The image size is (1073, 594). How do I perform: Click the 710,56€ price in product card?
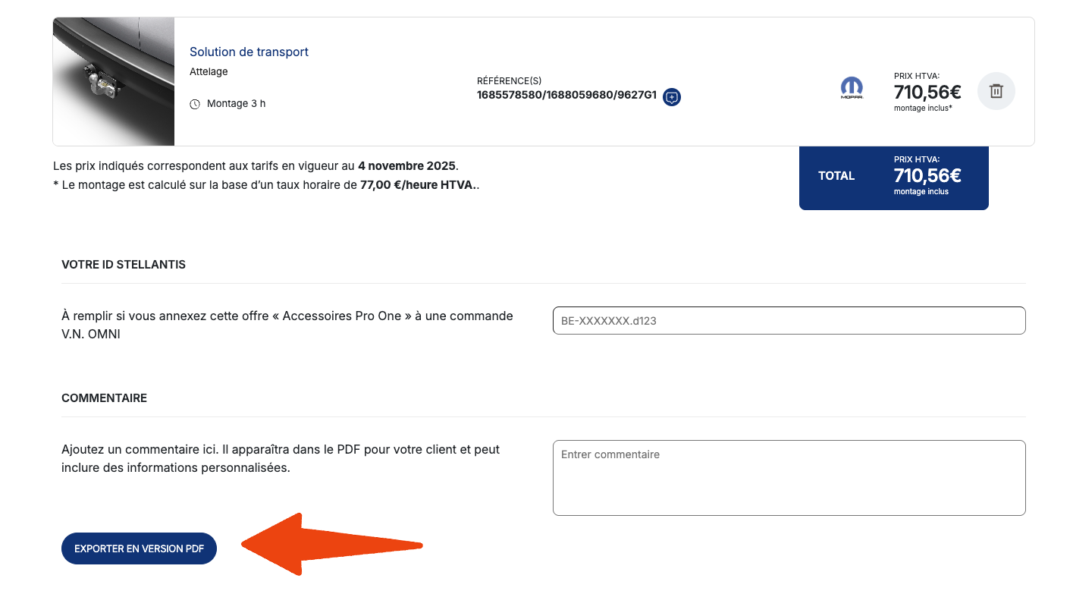click(927, 93)
